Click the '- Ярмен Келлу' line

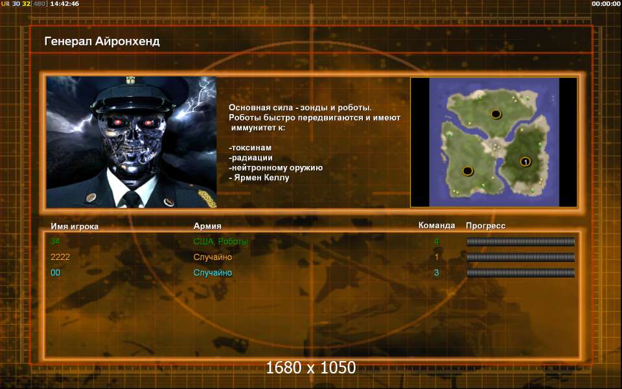[259, 178]
